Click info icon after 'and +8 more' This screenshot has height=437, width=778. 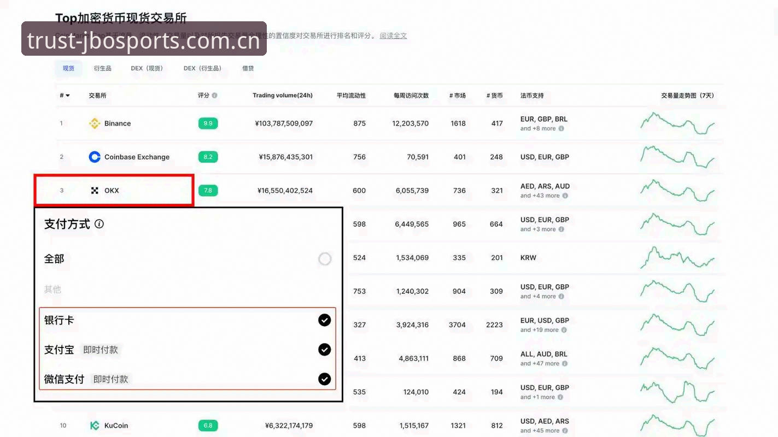tap(561, 129)
